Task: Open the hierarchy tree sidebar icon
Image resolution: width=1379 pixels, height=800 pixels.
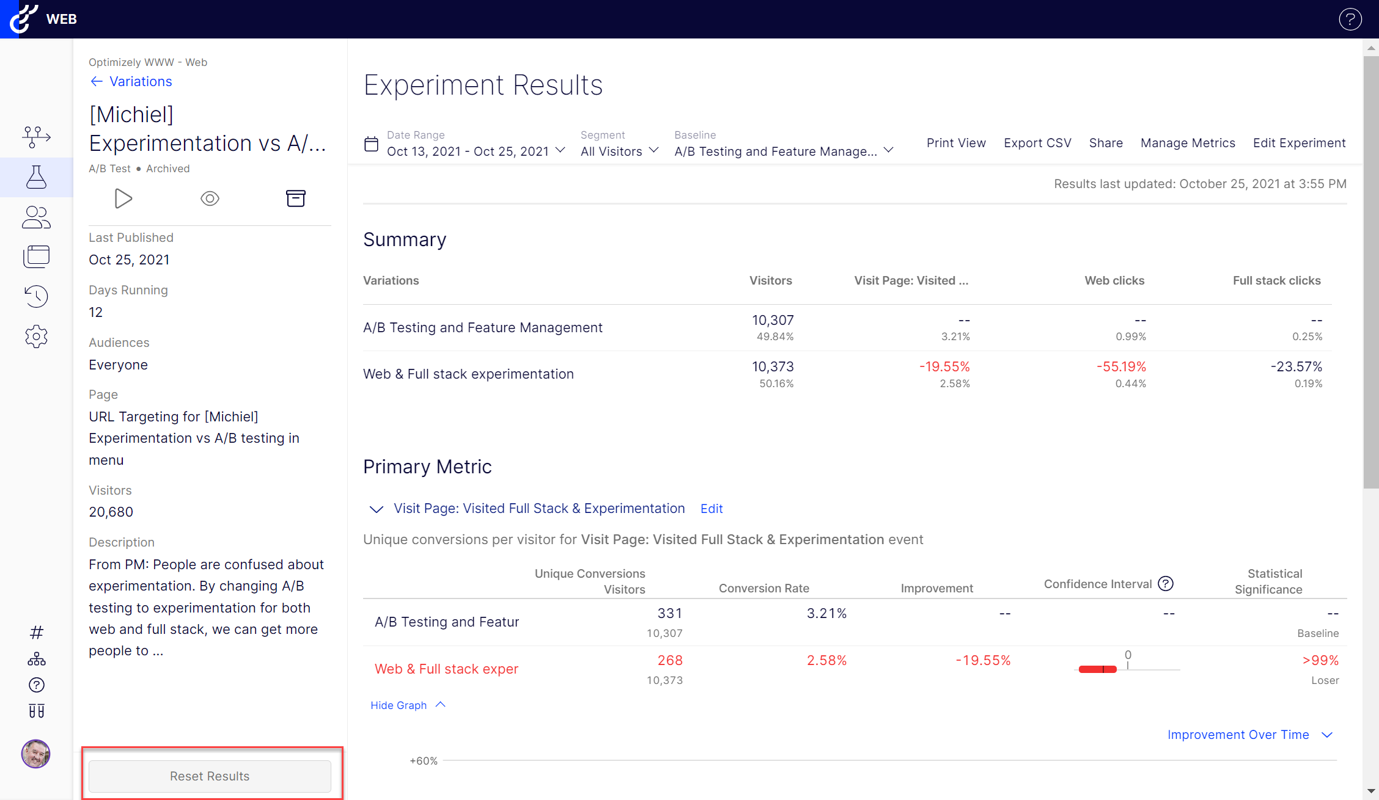Action: (x=36, y=659)
